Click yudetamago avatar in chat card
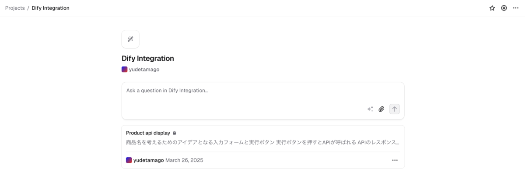The width and height of the screenshot is (525, 176). (x=129, y=160)
